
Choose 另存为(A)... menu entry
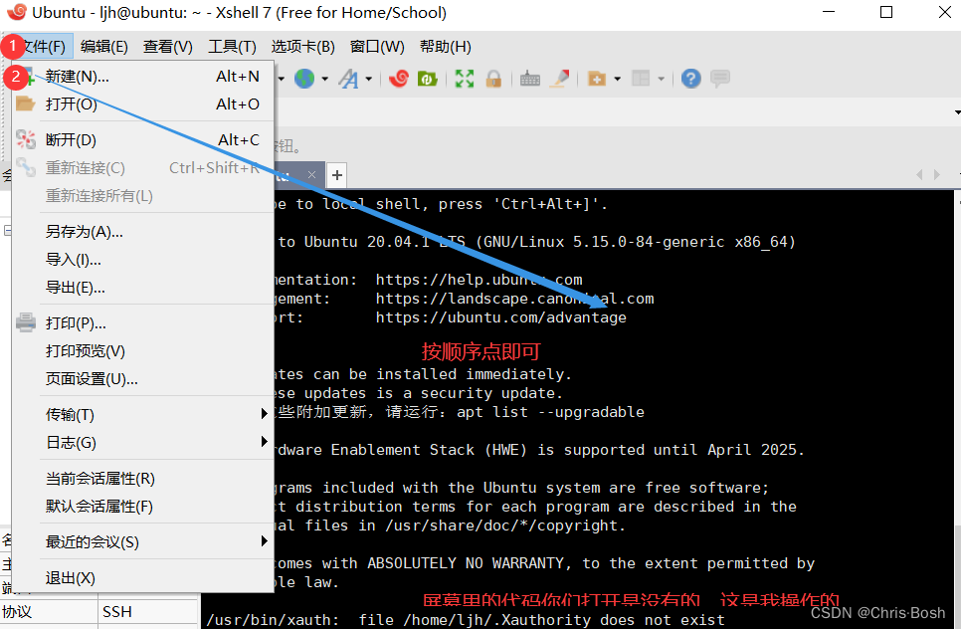click(143, 231)
